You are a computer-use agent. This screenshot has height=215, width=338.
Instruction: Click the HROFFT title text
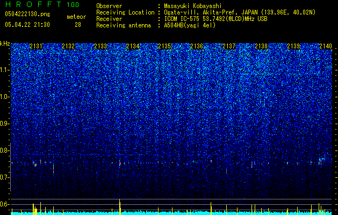[33, 4]
